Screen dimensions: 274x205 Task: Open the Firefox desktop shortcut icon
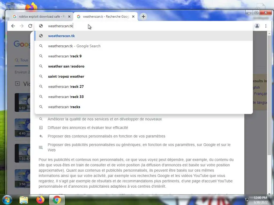pos(31,6)
